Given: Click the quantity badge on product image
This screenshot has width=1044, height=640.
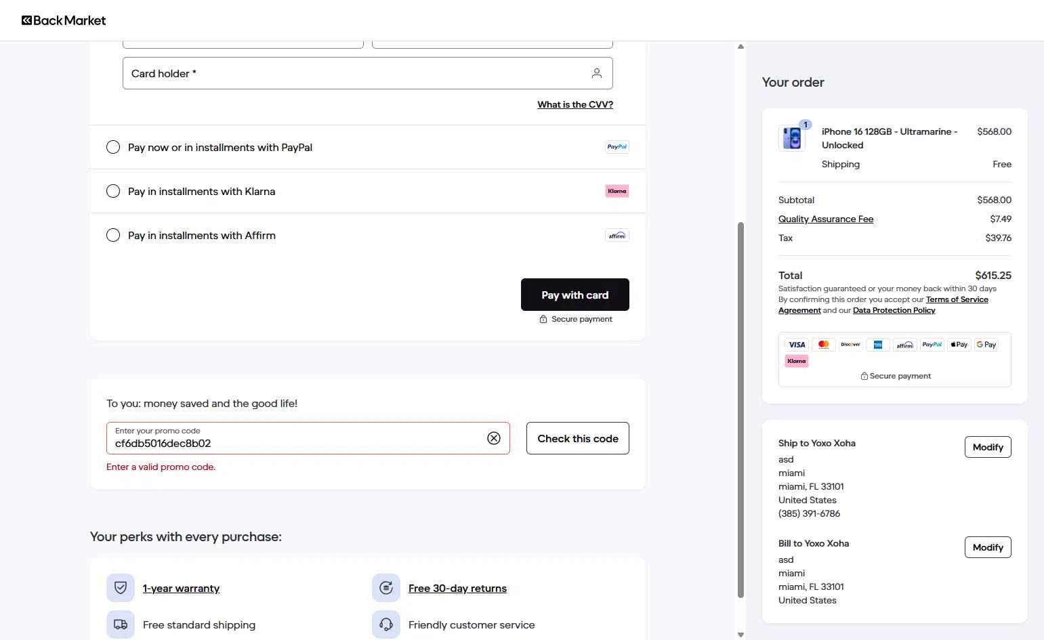Looking at the screenshot, I should tap(806, 125).
